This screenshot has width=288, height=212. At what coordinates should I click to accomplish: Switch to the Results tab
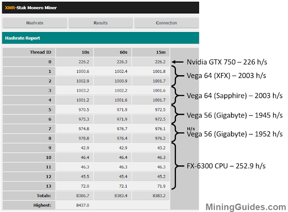(101, 23)
